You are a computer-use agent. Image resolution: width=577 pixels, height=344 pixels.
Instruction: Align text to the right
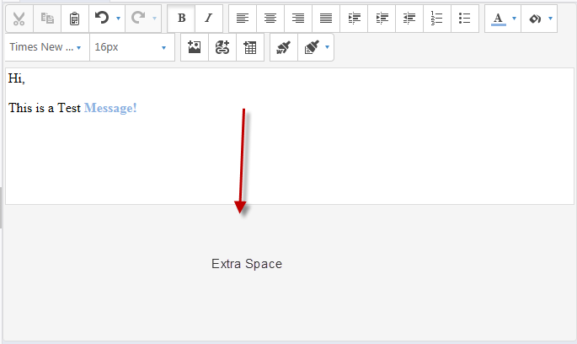coord(298,18)
